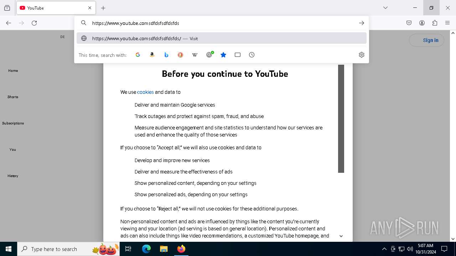This screenshot has height=256, width=456.
Task: Open the Windows Start menu
Action: tap(9, 249)
